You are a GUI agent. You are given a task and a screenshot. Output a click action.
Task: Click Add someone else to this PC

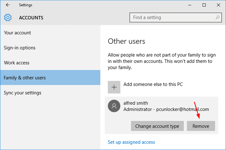[153, 84]
